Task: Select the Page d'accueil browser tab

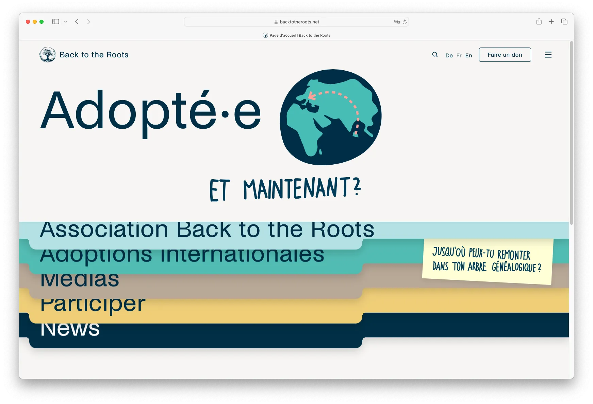Action: (296, 35)
